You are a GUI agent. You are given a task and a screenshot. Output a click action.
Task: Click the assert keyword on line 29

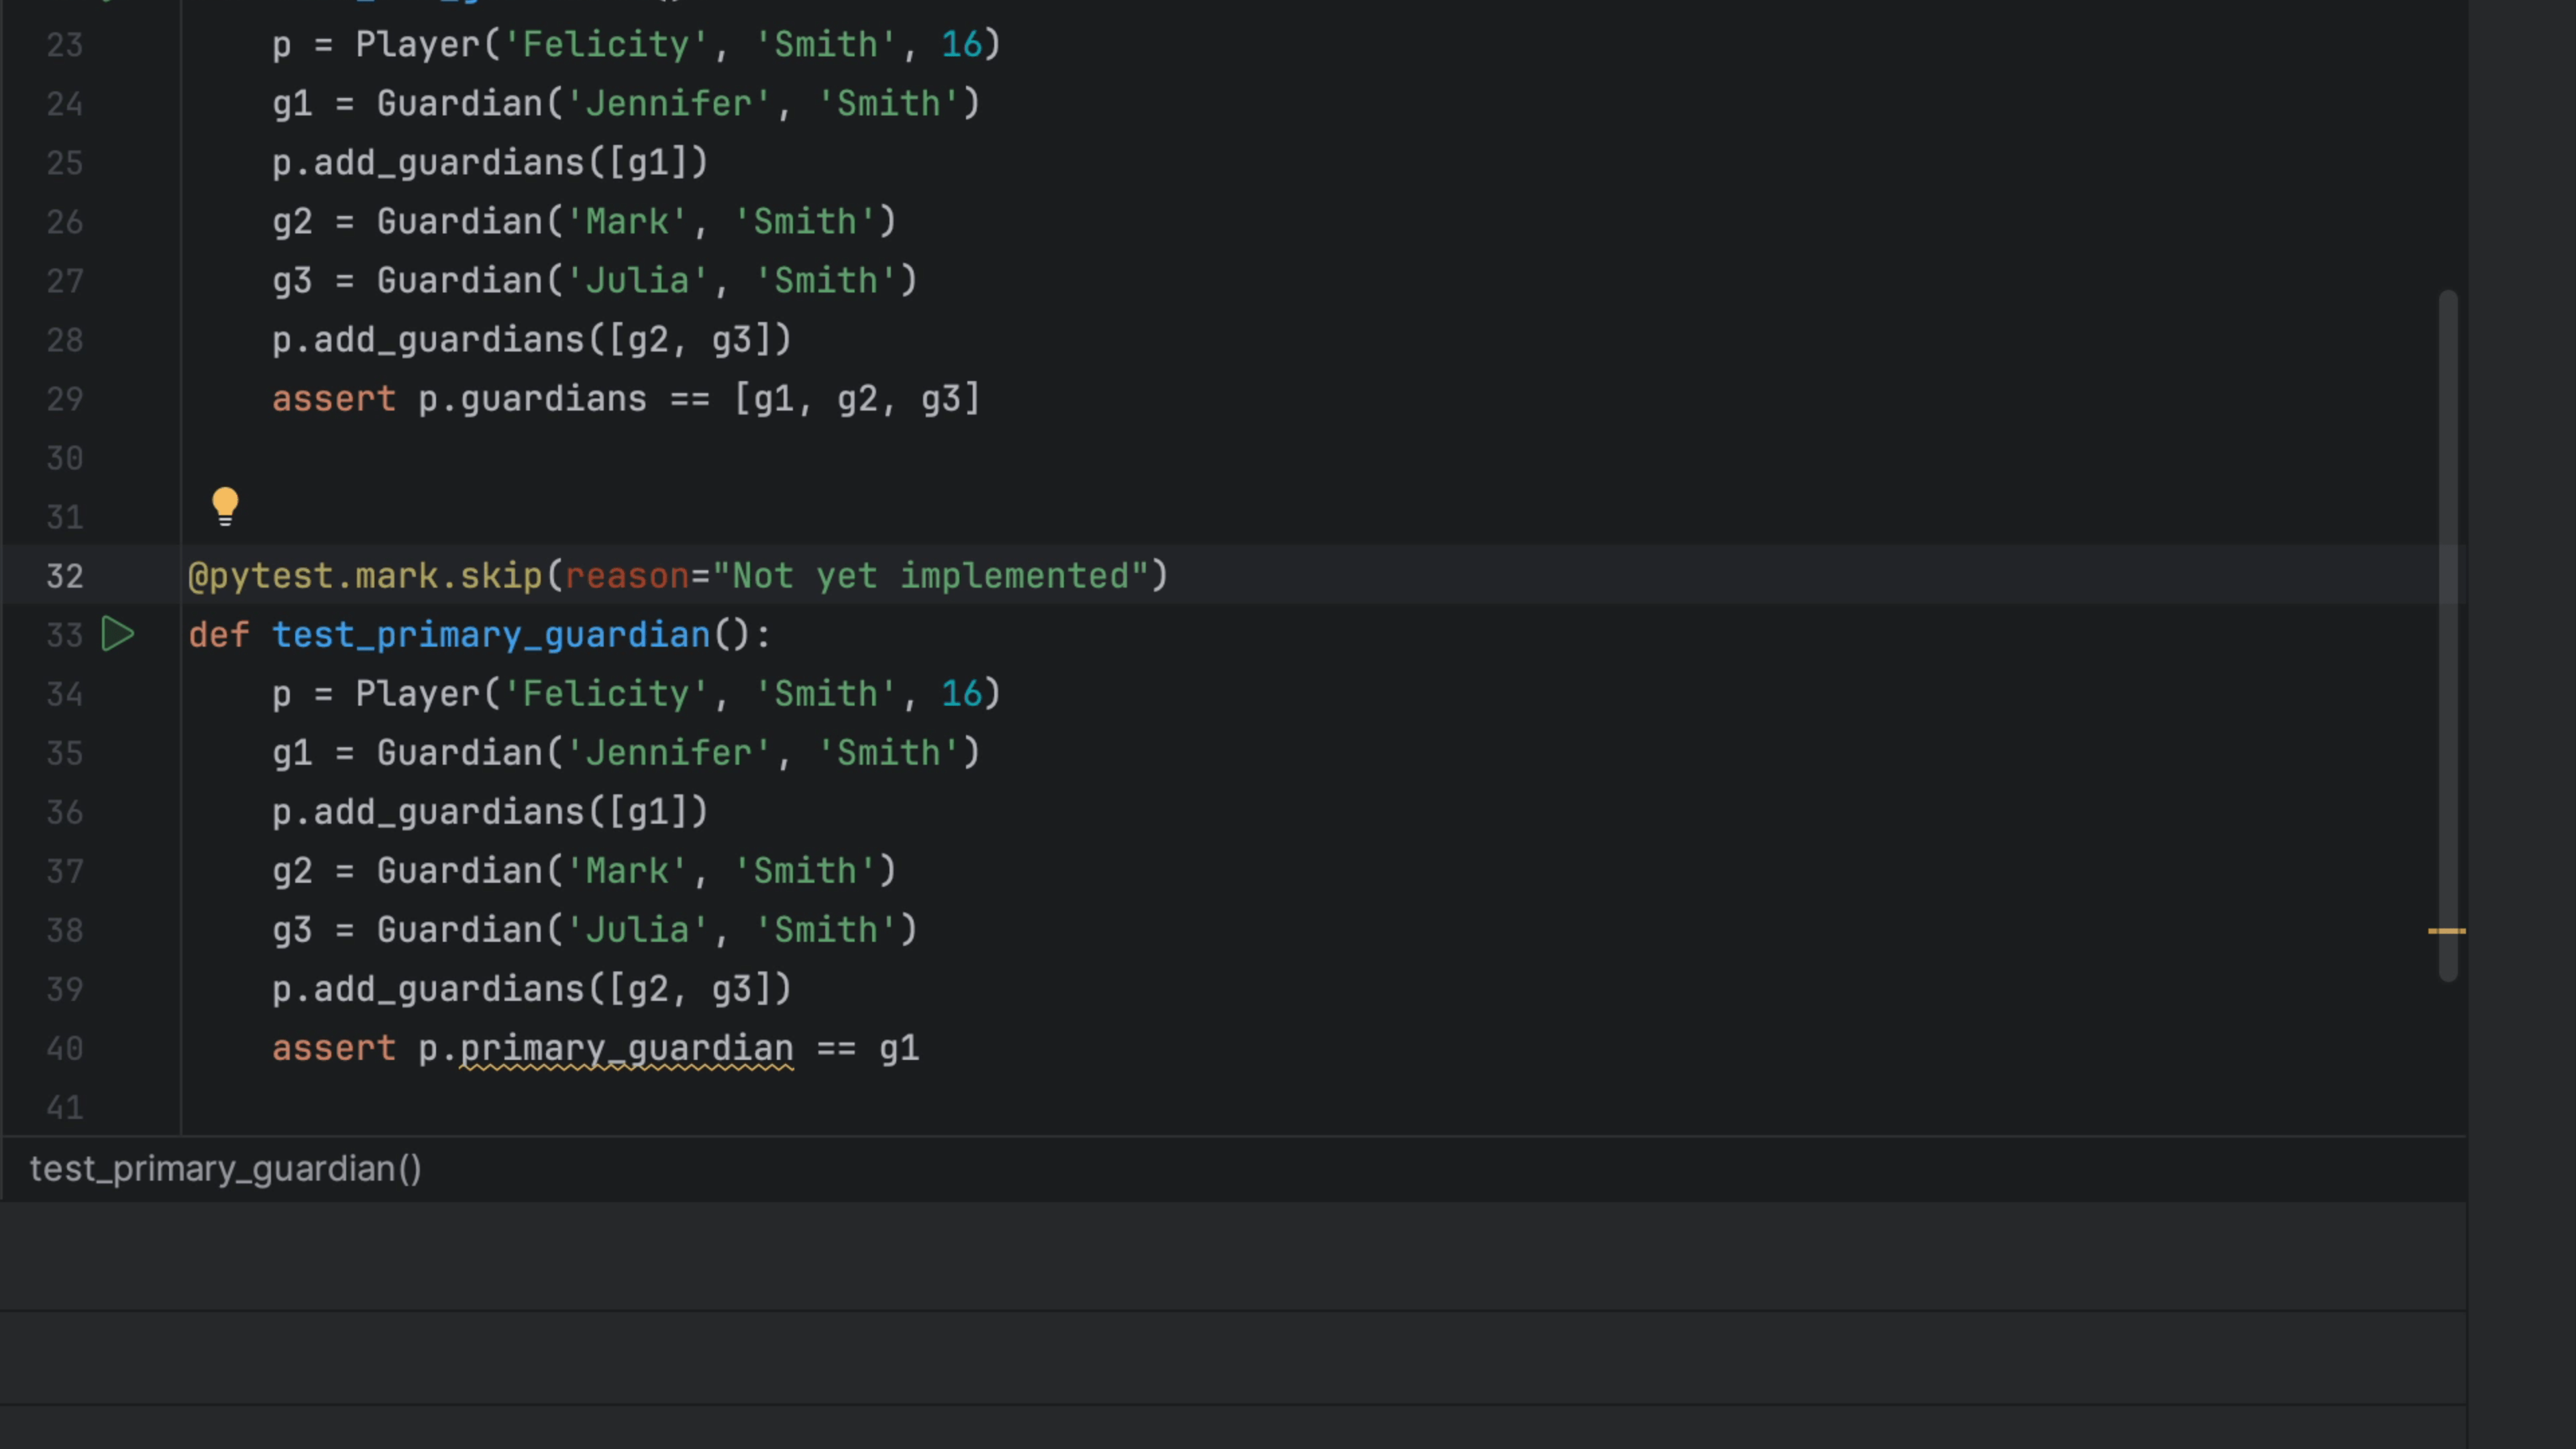tap(334, 399)
